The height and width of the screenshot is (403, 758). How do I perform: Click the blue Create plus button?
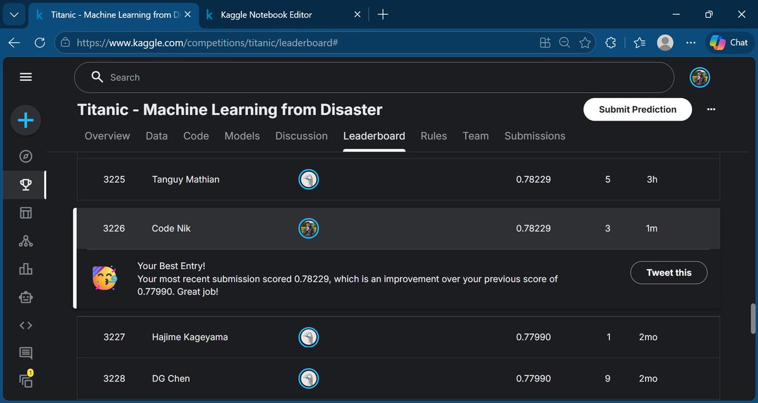click(25, 120)
